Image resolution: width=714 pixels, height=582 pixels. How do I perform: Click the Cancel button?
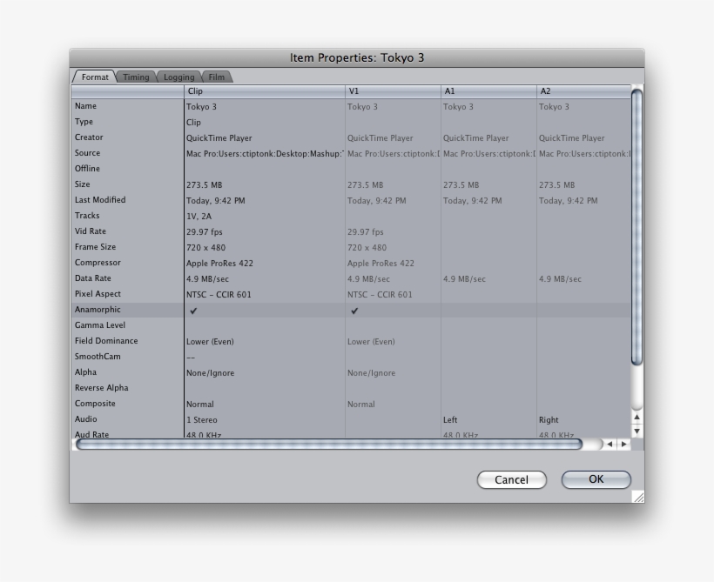[x=511, y=479]
